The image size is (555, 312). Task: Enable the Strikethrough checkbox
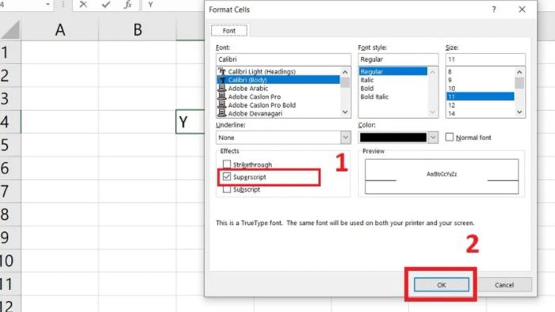[227, 164]
